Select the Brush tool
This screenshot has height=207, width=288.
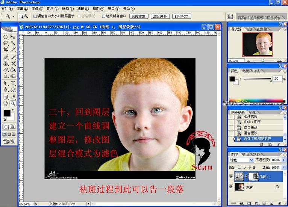click(13, 57)
